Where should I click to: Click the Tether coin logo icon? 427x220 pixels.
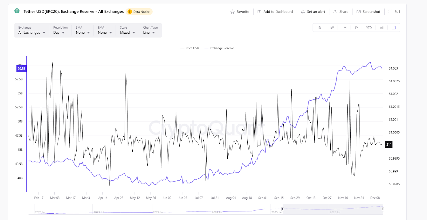pos(17,11)
